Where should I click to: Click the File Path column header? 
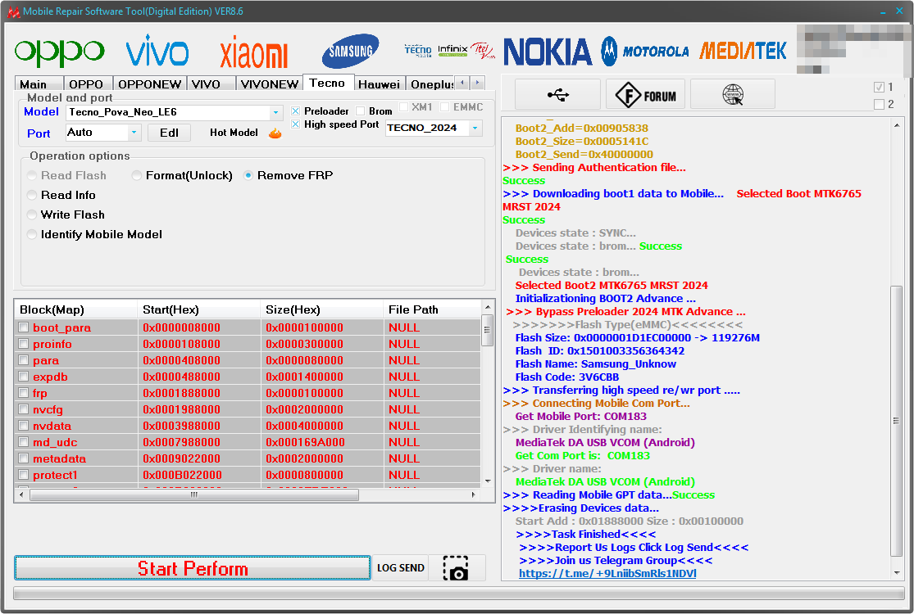pyautogui.click(x=433, y=309)
